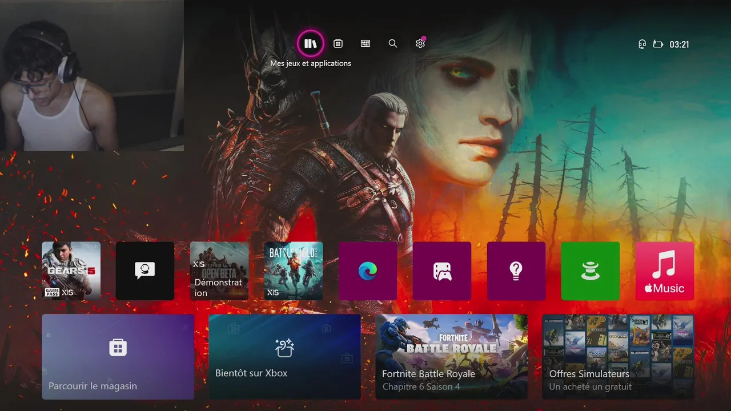Open Bientôt sur Xbox card

pos(284,357)
